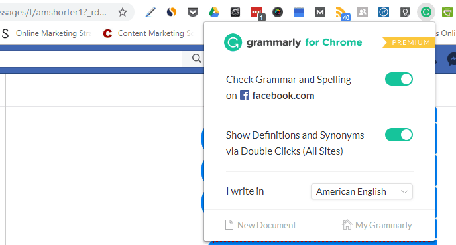This screenshot has height=245, width=456.
Task: Open the American English language dropdown
Action: (x=361, y=191)
